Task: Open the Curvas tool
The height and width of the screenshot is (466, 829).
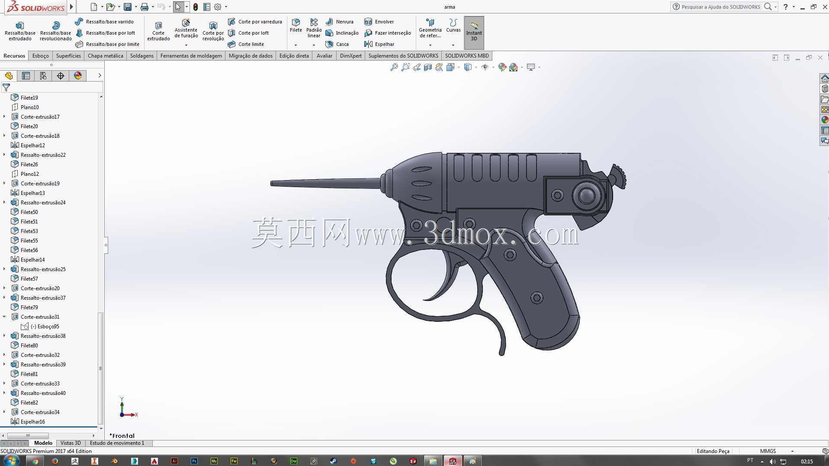Action: point(453,26)
